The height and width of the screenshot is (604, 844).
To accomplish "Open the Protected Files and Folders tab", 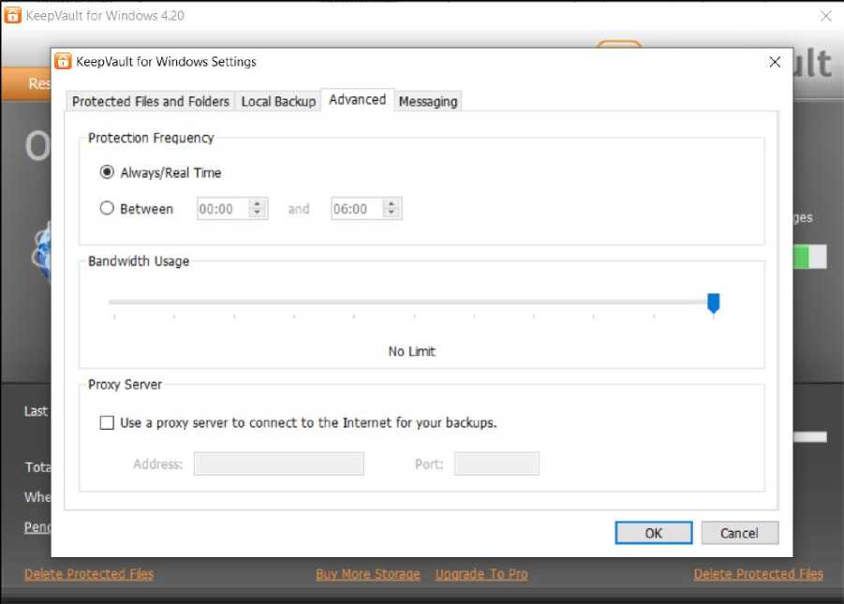I will click(151, 101).
